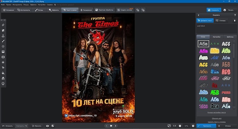Image resolution: width=238 pixels, height=129 pixels.
Task: Open help with the question mark icon
Action: 235,15
